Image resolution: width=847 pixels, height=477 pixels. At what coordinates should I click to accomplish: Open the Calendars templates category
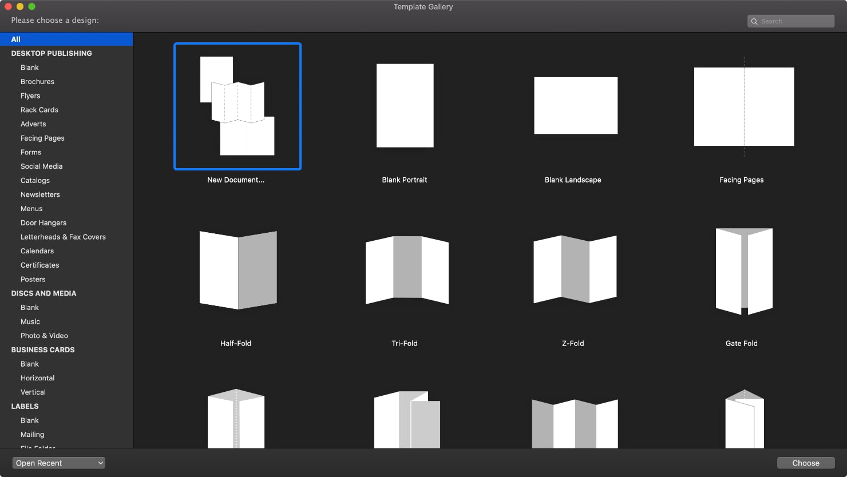(x=37, y=251)
